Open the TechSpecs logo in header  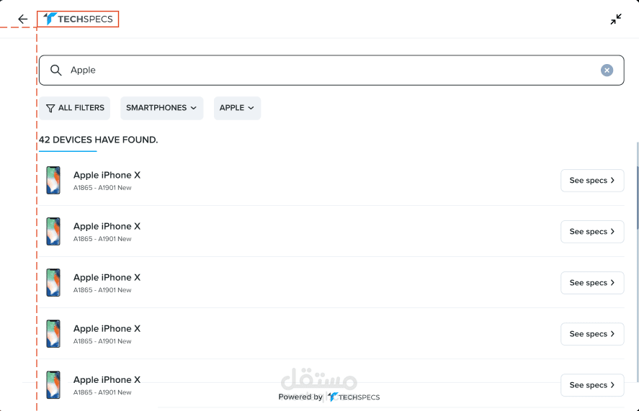click(78, 19)
